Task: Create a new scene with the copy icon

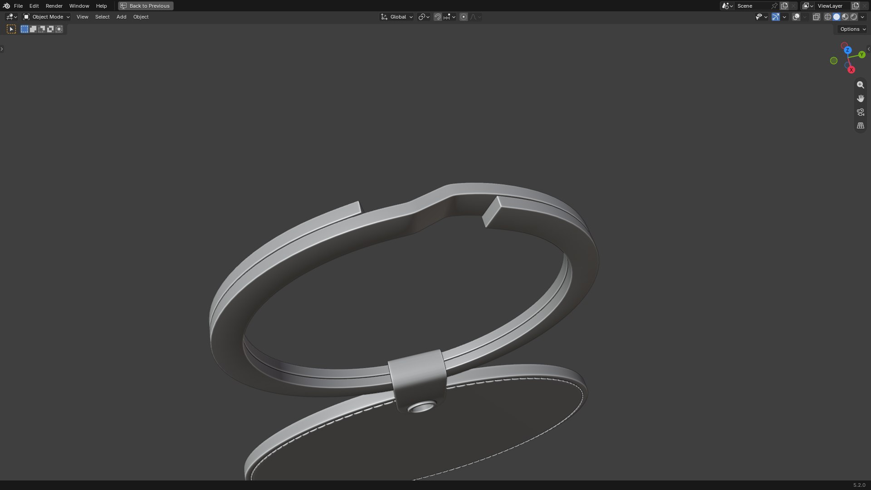Action: coord(784,6)
